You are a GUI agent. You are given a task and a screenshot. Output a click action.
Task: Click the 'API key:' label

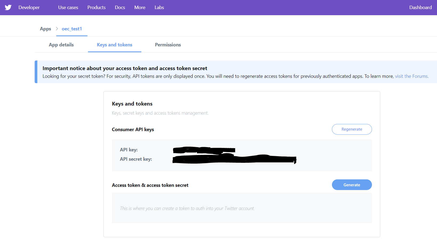point(129,150)
